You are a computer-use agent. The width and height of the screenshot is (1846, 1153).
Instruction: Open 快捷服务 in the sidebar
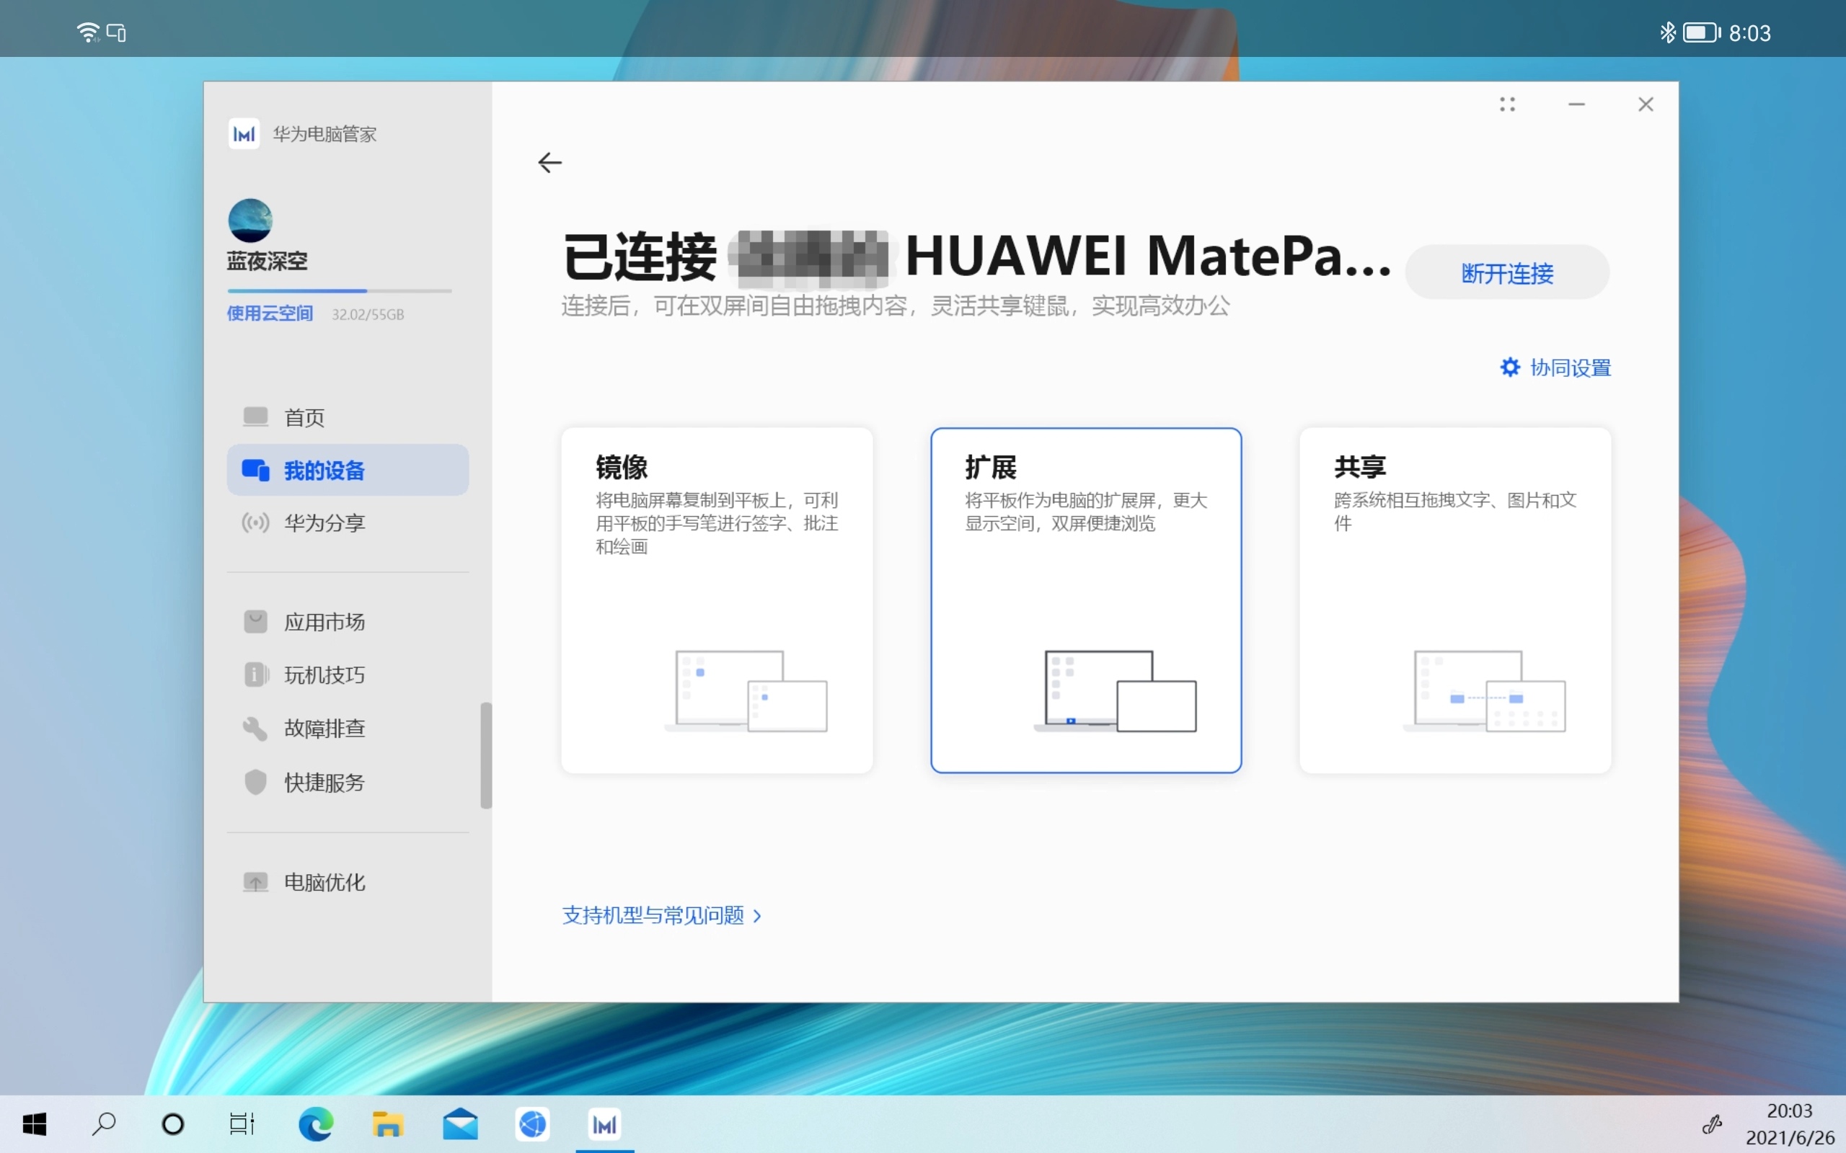point(347,783)
